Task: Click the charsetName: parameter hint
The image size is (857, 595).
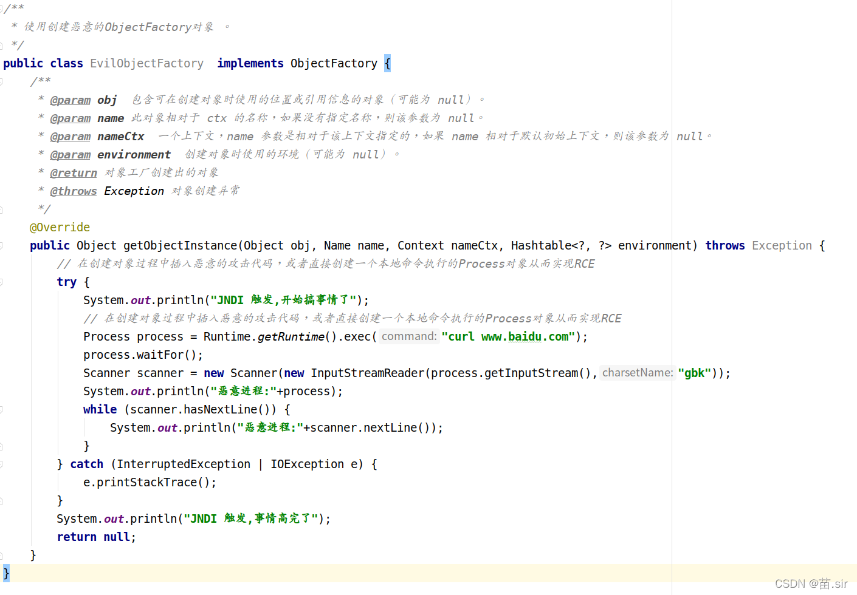Action: point(638,373)
